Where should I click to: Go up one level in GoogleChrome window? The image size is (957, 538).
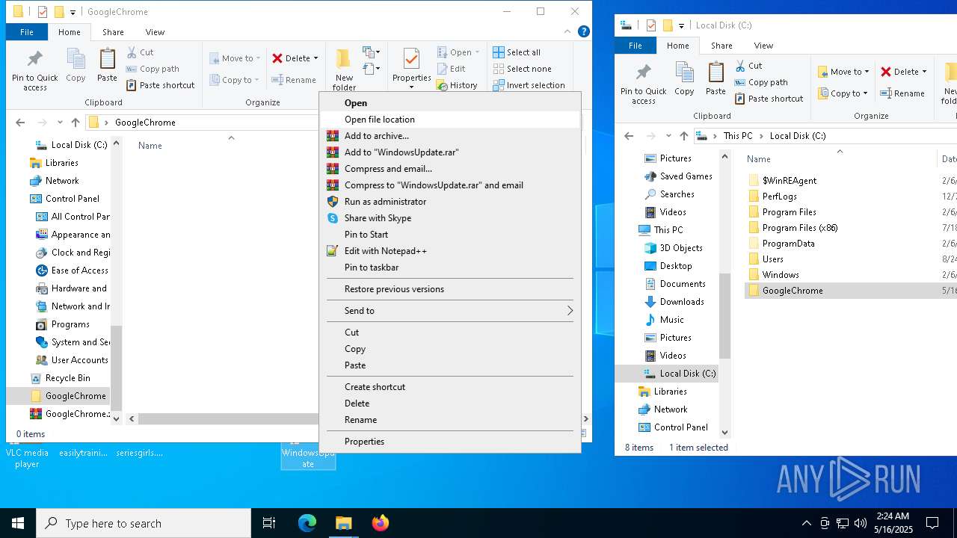pyautogui.click(x=76, y=123)
